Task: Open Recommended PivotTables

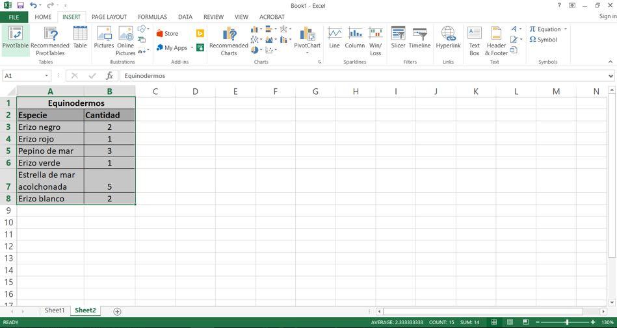Action: pyautogui.click(x=50, y=41)
